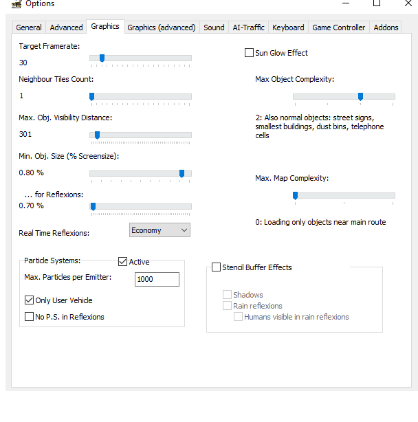Open the AI-Traffic tab
The width and height of the screenshot is (418, 422).
[248, 27]
